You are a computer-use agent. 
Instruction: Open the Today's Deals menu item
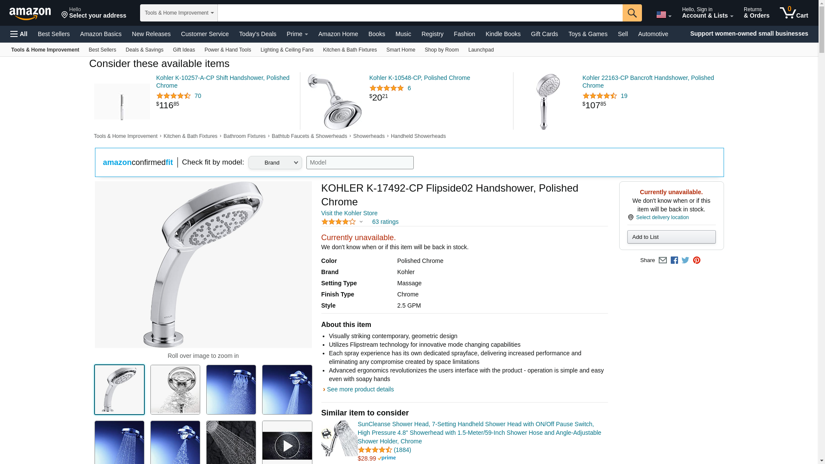pos(257,34)
